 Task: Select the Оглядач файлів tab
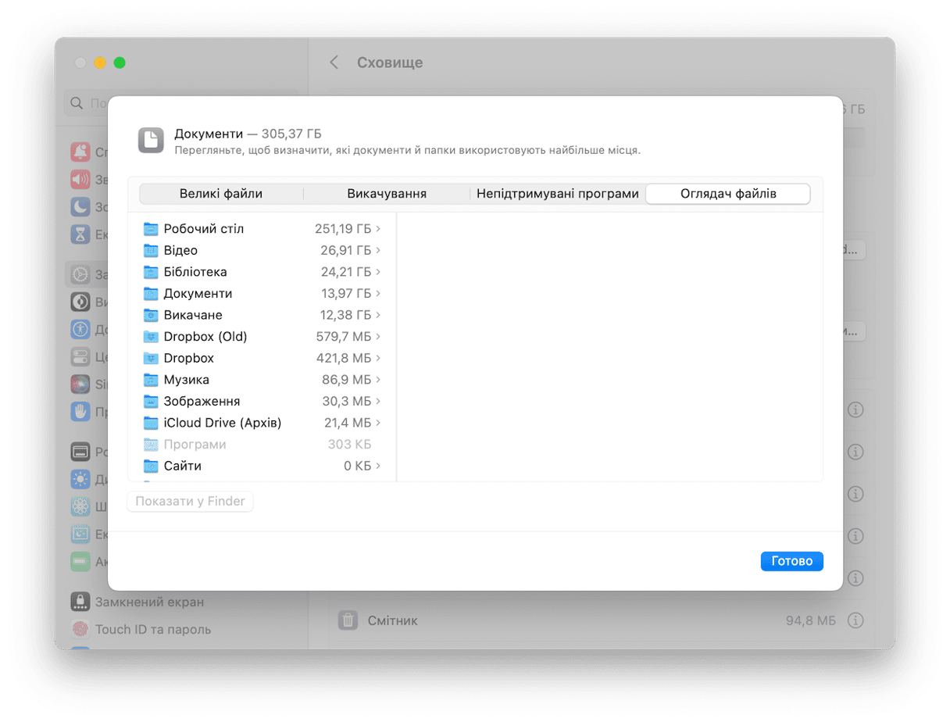[x=728, y=194]
